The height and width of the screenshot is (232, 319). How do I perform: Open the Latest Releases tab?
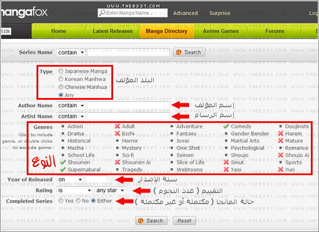[113, 31]
